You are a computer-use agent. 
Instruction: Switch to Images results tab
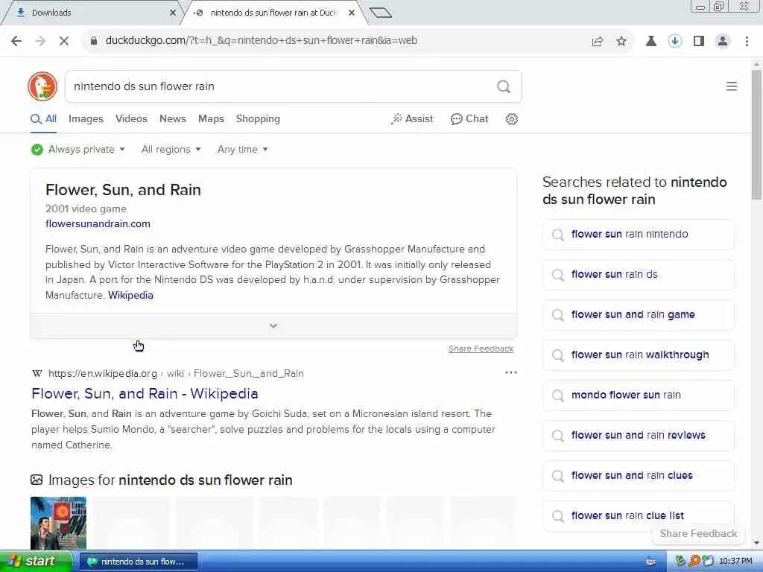[x=86, y=119]
